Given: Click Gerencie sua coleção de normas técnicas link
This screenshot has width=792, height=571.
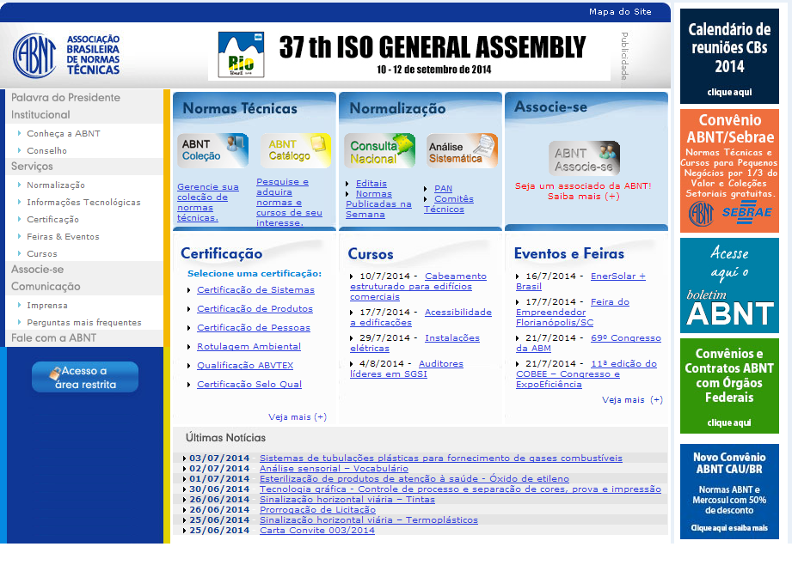Looking at the screenshot, I should pyautogui.click(x=207, y=203).
